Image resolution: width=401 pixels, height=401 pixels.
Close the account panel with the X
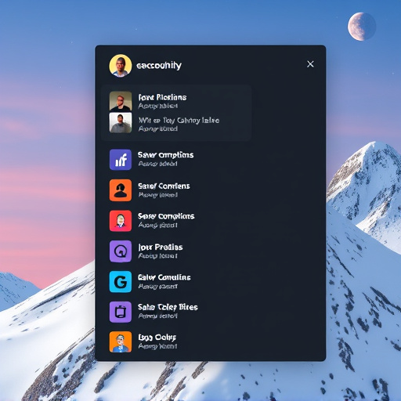310,64
